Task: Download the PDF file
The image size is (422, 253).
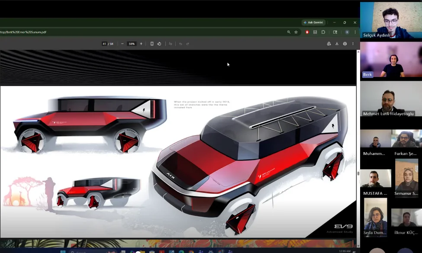Action: pos(337,44)
